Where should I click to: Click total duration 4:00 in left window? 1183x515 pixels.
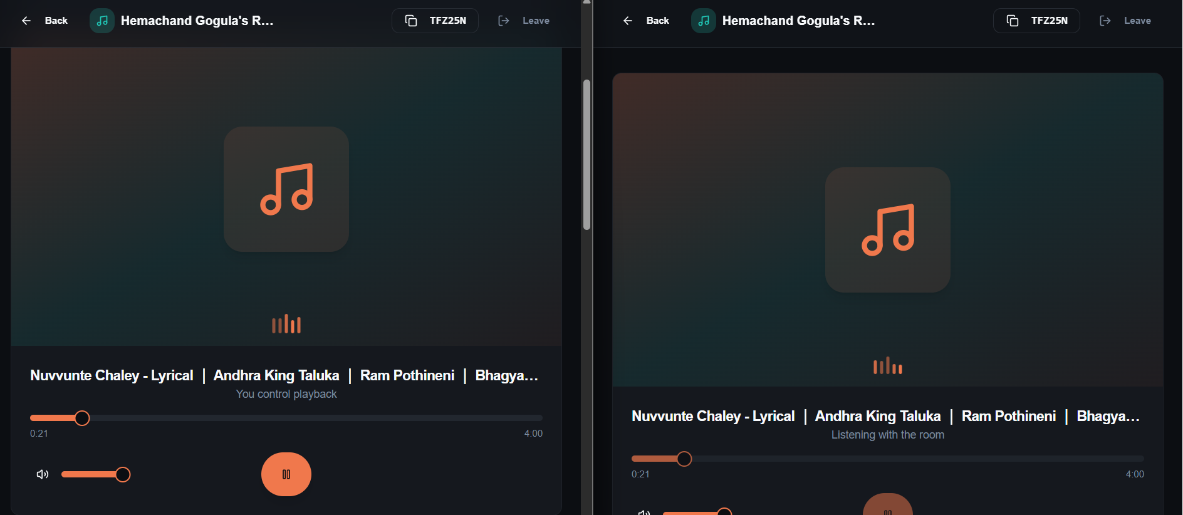click(533, 434)
